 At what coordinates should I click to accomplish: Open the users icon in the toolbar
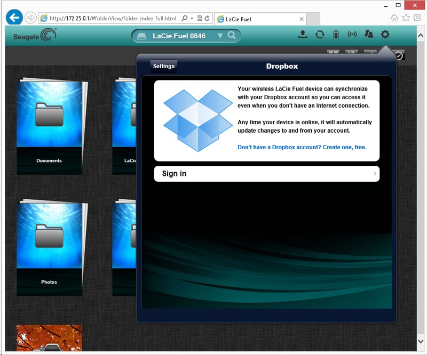pos(368,34)
